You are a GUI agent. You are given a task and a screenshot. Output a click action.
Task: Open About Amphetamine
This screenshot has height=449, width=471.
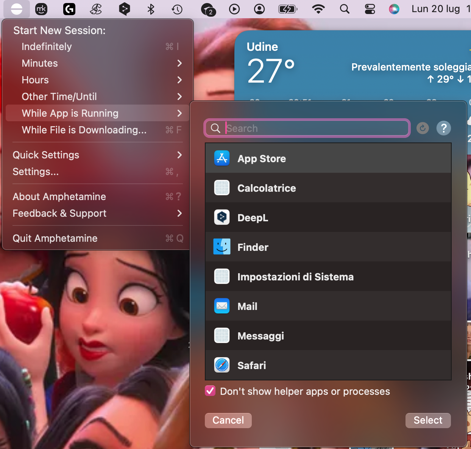(x=97, y=197)
